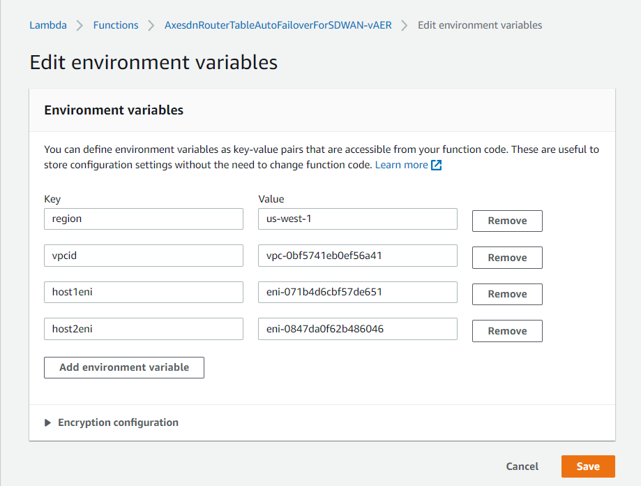Screen dimensions: 641x486
Task: Edit the eni-071b4d6cbf57de651 value field
Action: pos(357,292)
